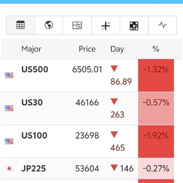Click the US flag beside US500
The height and width of the screenshot is (183, 183).
coord(9,75)
